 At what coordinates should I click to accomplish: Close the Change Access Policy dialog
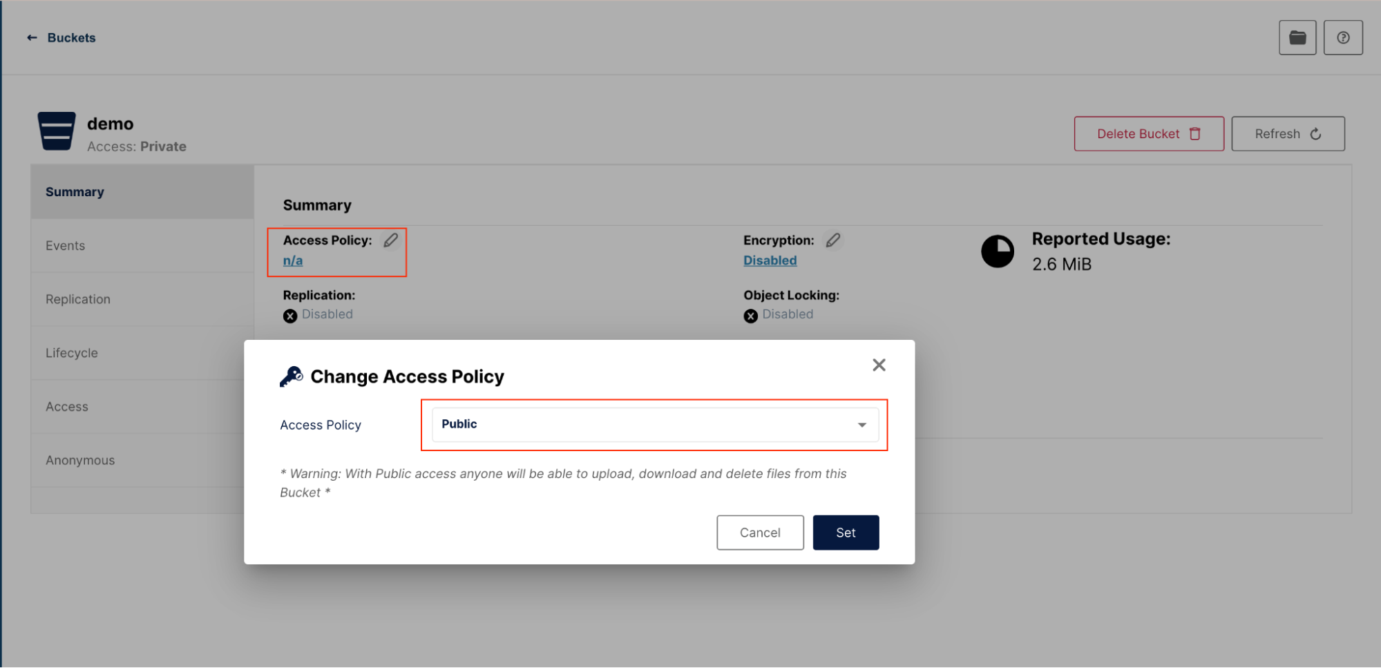pos(879,365)
